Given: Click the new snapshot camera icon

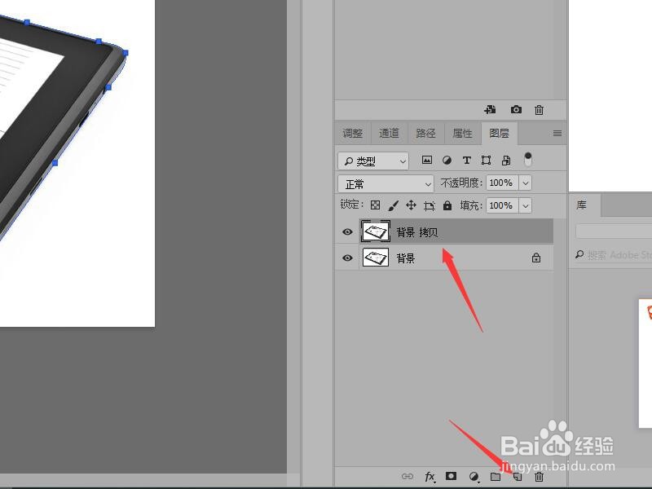Looking at the screenshot, I should coord(516,109).
